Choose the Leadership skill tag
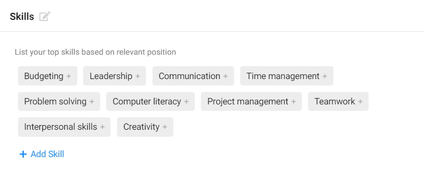The image size is (424, 179). 115,76
